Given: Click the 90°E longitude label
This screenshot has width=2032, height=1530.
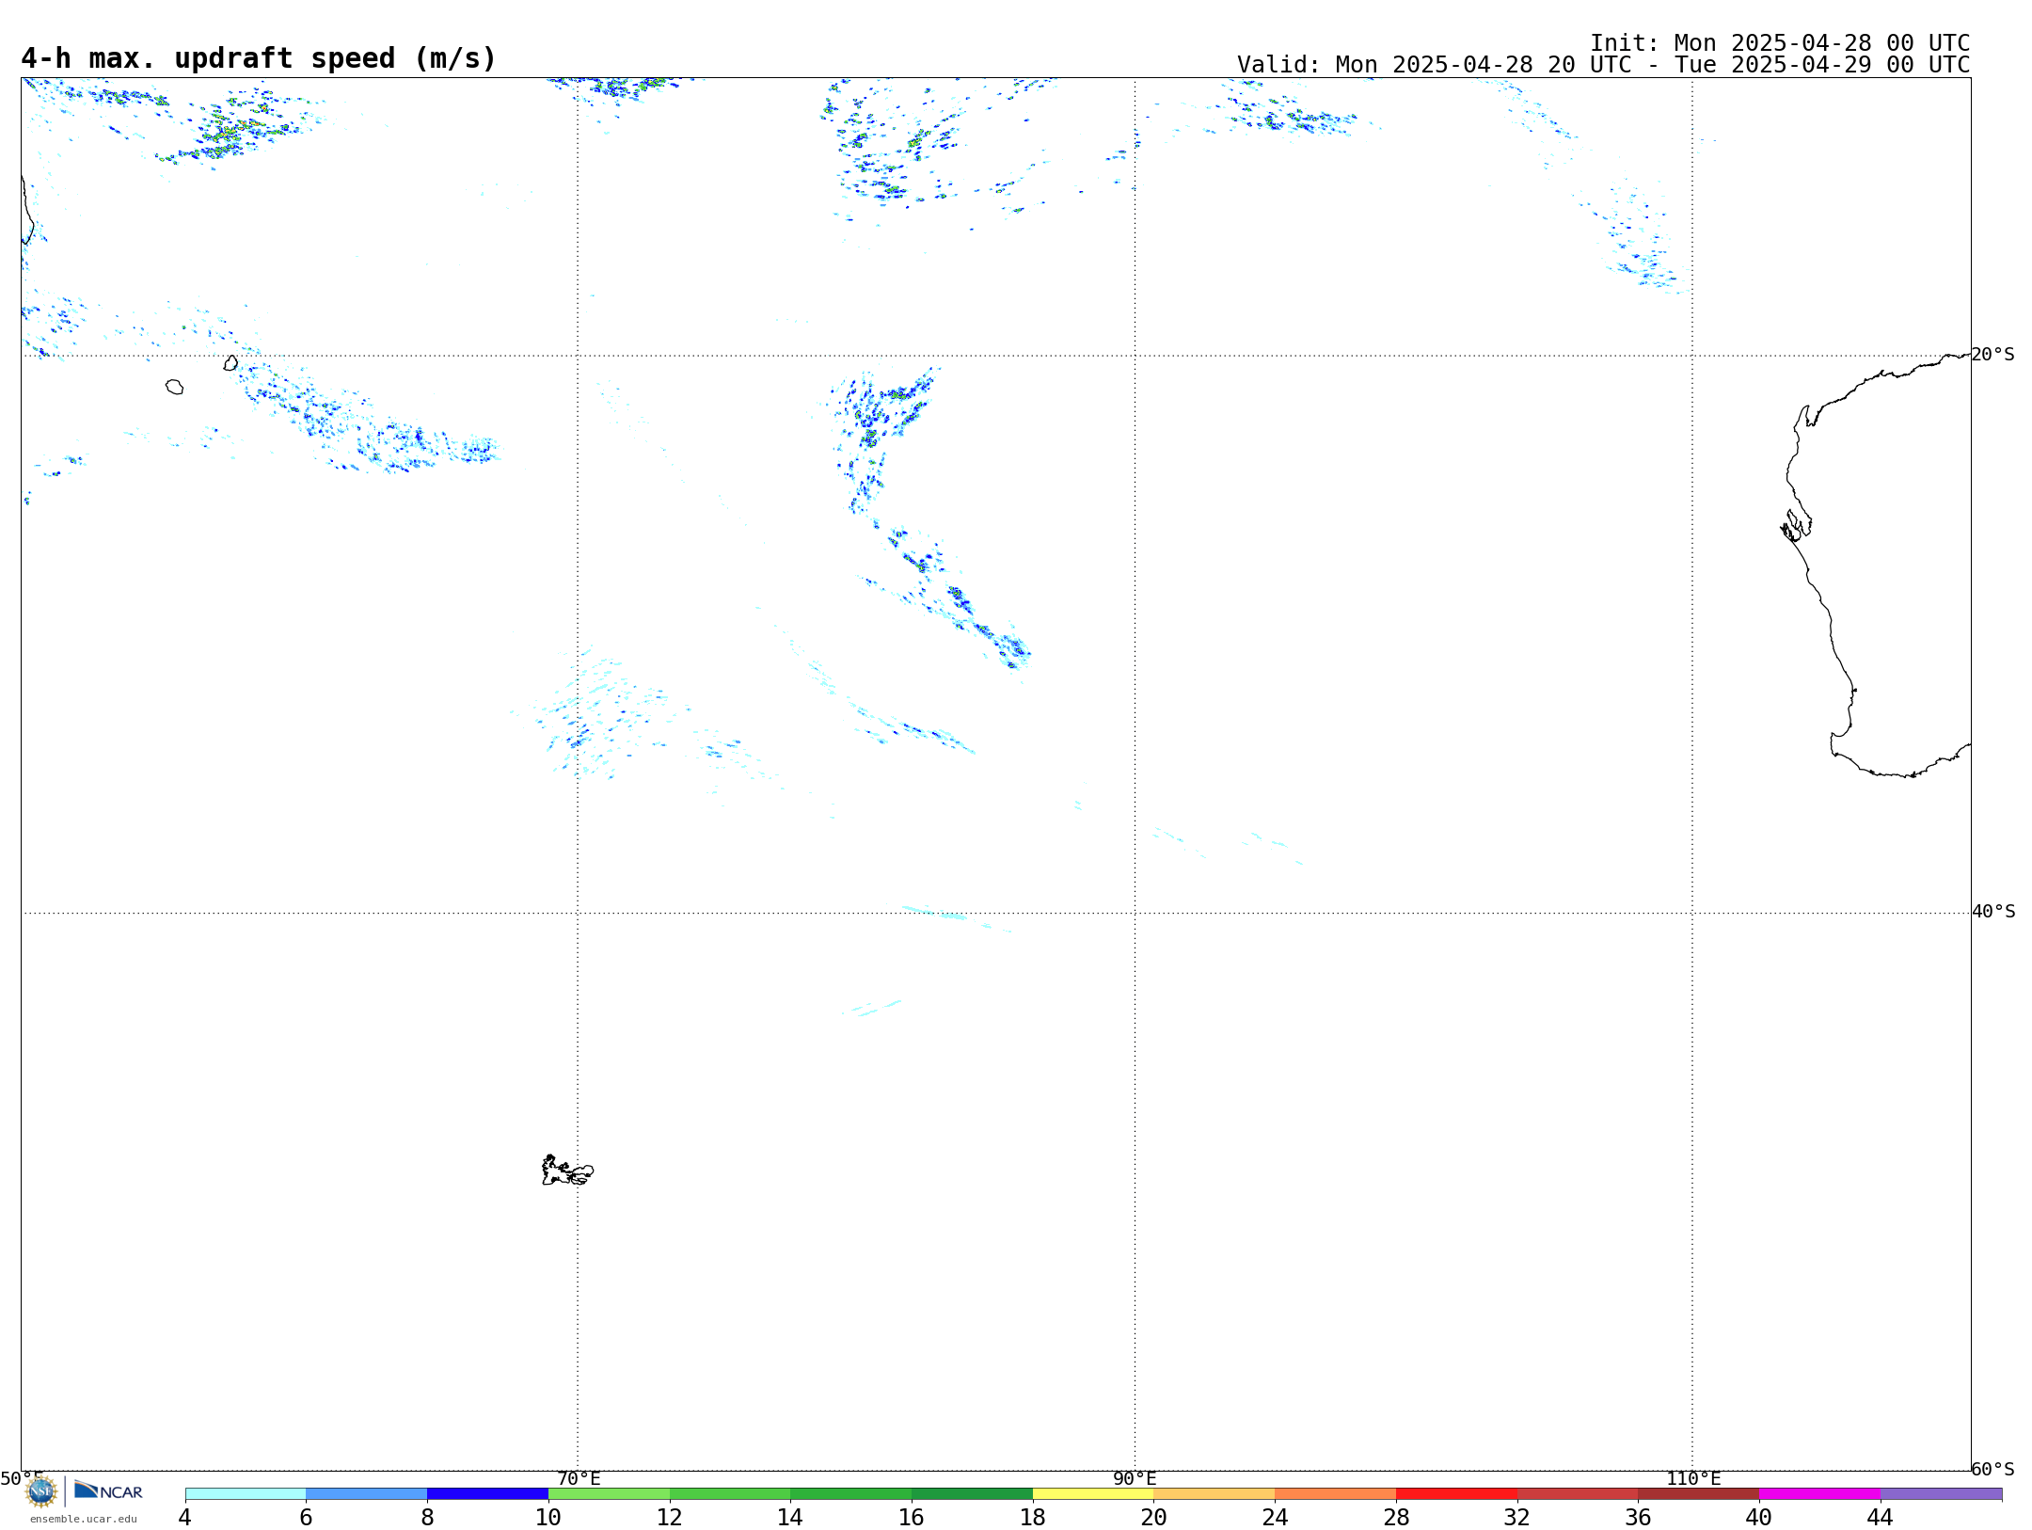Looking at the screenshot, I should 1135,1479.
